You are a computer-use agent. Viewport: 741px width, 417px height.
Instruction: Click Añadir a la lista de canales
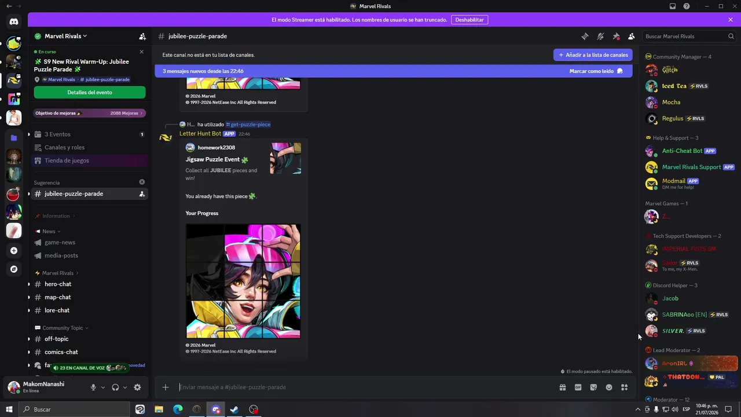(593, 55)
